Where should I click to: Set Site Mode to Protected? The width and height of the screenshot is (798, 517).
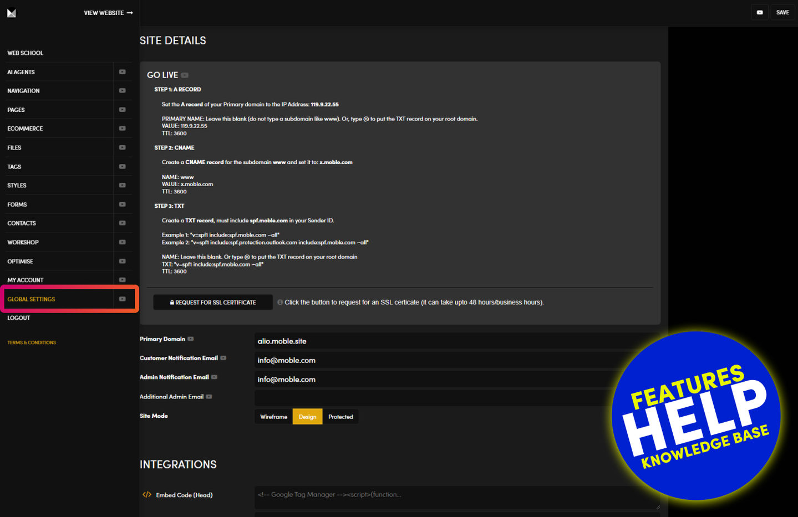click(x=340, y=417)
